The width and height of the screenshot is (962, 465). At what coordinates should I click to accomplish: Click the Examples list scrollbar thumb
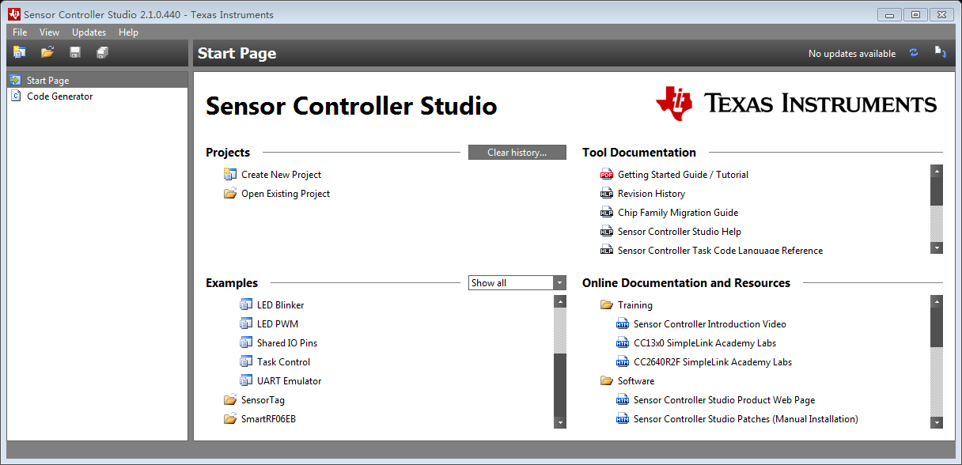pyautogui.click(x=560, y=385)
